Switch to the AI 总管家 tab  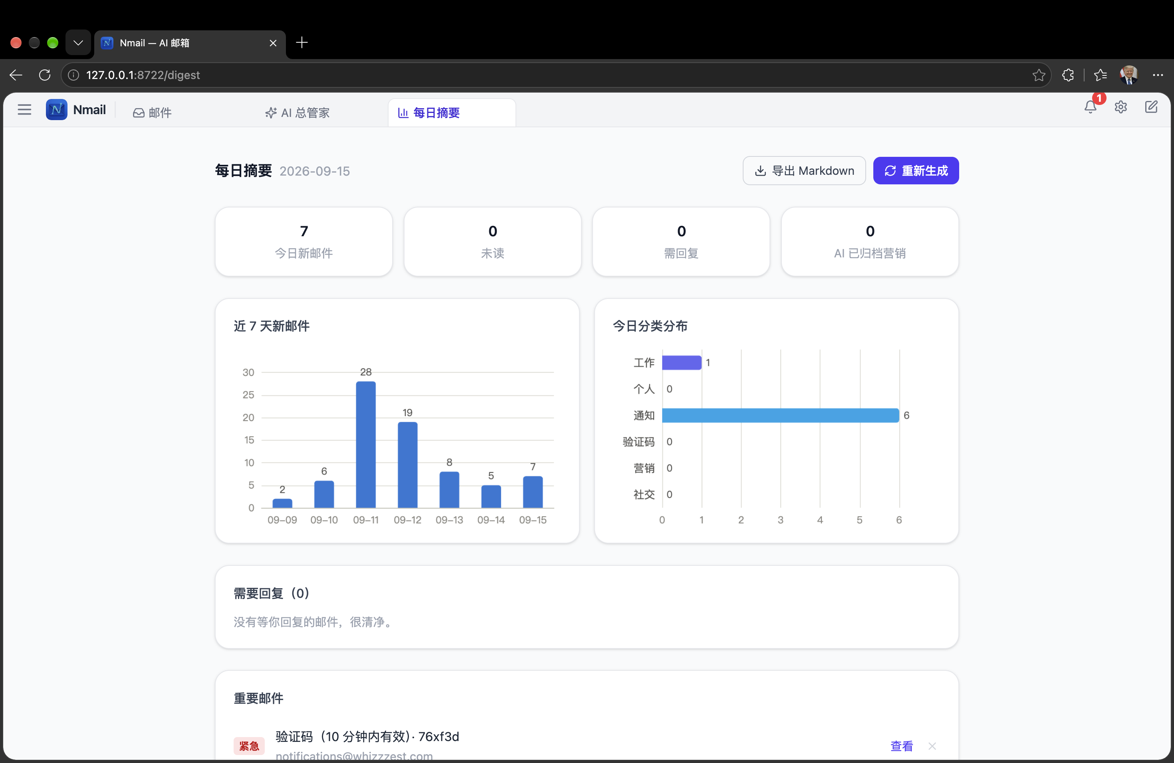coord(297,113)
